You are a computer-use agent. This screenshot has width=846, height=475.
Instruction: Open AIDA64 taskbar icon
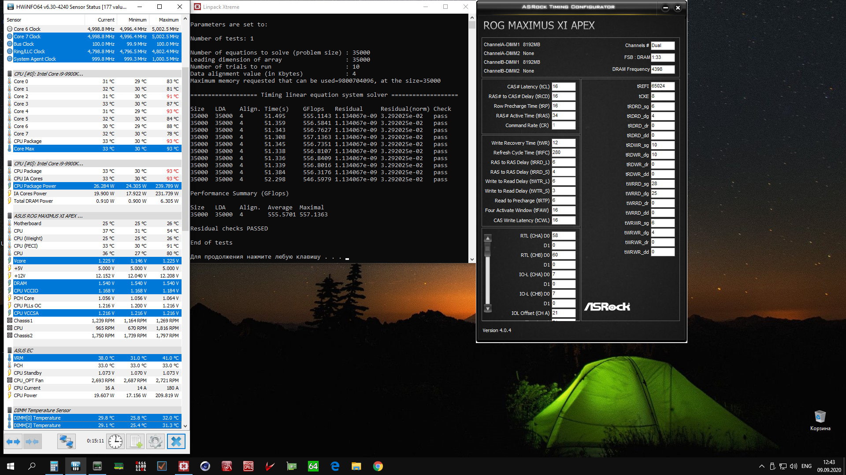[x=313, y=466]
